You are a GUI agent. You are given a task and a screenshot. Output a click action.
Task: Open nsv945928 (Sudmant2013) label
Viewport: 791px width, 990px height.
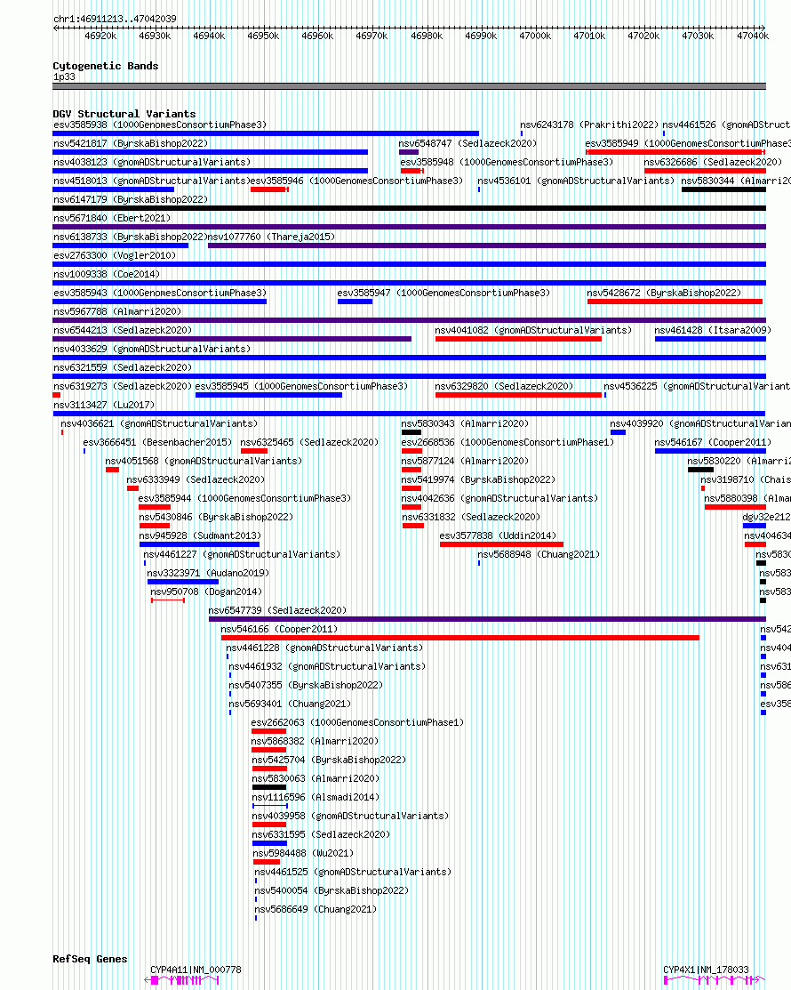pyautogui.click(x=200, y=535)
